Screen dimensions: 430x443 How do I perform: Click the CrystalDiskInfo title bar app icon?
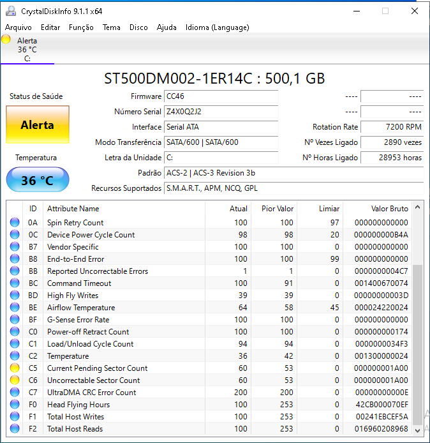click(x=11, y=11)
